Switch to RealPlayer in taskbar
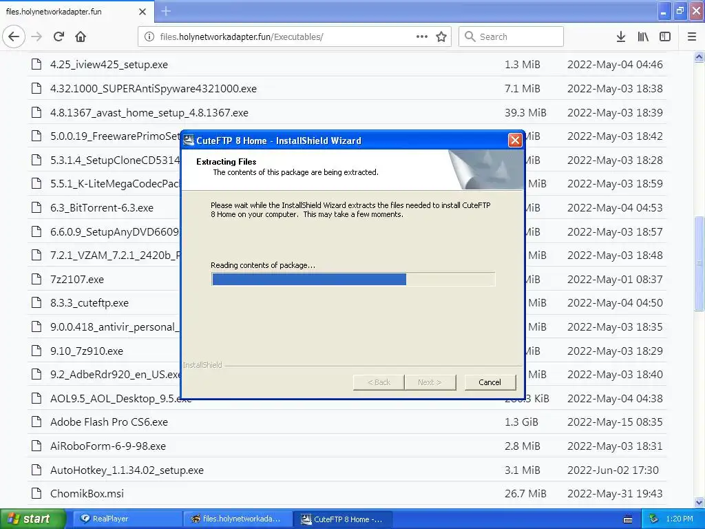Image resolution: width=705 pixels, height=529 pixels. coord(127,519)
